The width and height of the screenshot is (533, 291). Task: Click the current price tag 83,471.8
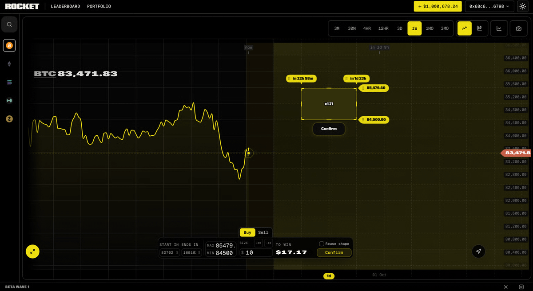[517, 153]
